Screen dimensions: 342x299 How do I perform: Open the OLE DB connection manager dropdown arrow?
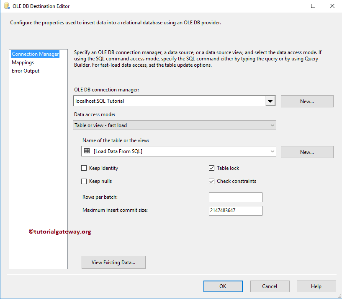point(270,101)
